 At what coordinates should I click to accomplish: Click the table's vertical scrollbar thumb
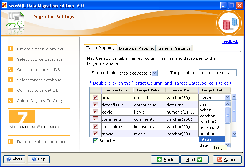234,111
